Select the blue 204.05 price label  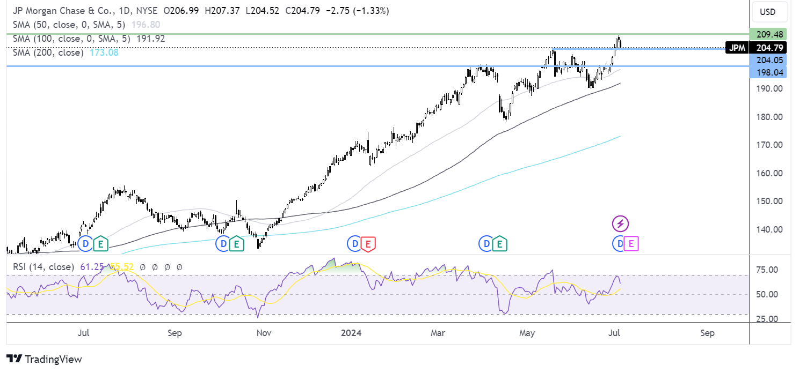click(768, 61)
